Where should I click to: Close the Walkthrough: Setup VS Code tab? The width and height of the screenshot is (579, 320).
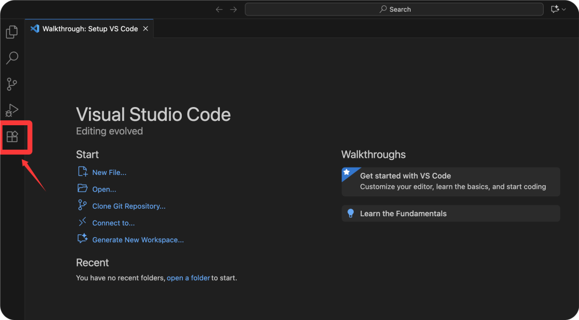click(x=145, y=29)
